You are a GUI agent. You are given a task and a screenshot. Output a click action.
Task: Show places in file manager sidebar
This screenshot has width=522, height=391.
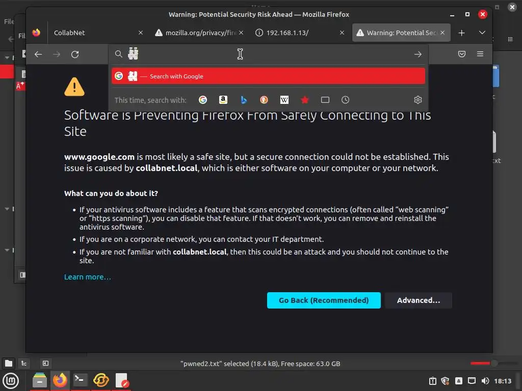[x=9, y=364]
